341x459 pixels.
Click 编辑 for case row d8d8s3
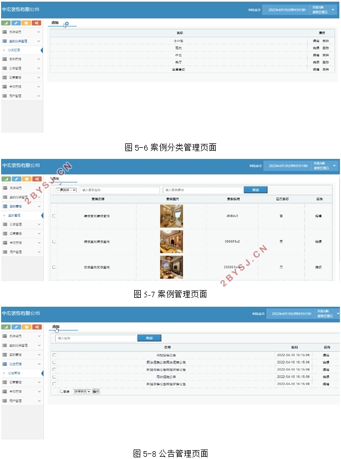coord(318,216)
